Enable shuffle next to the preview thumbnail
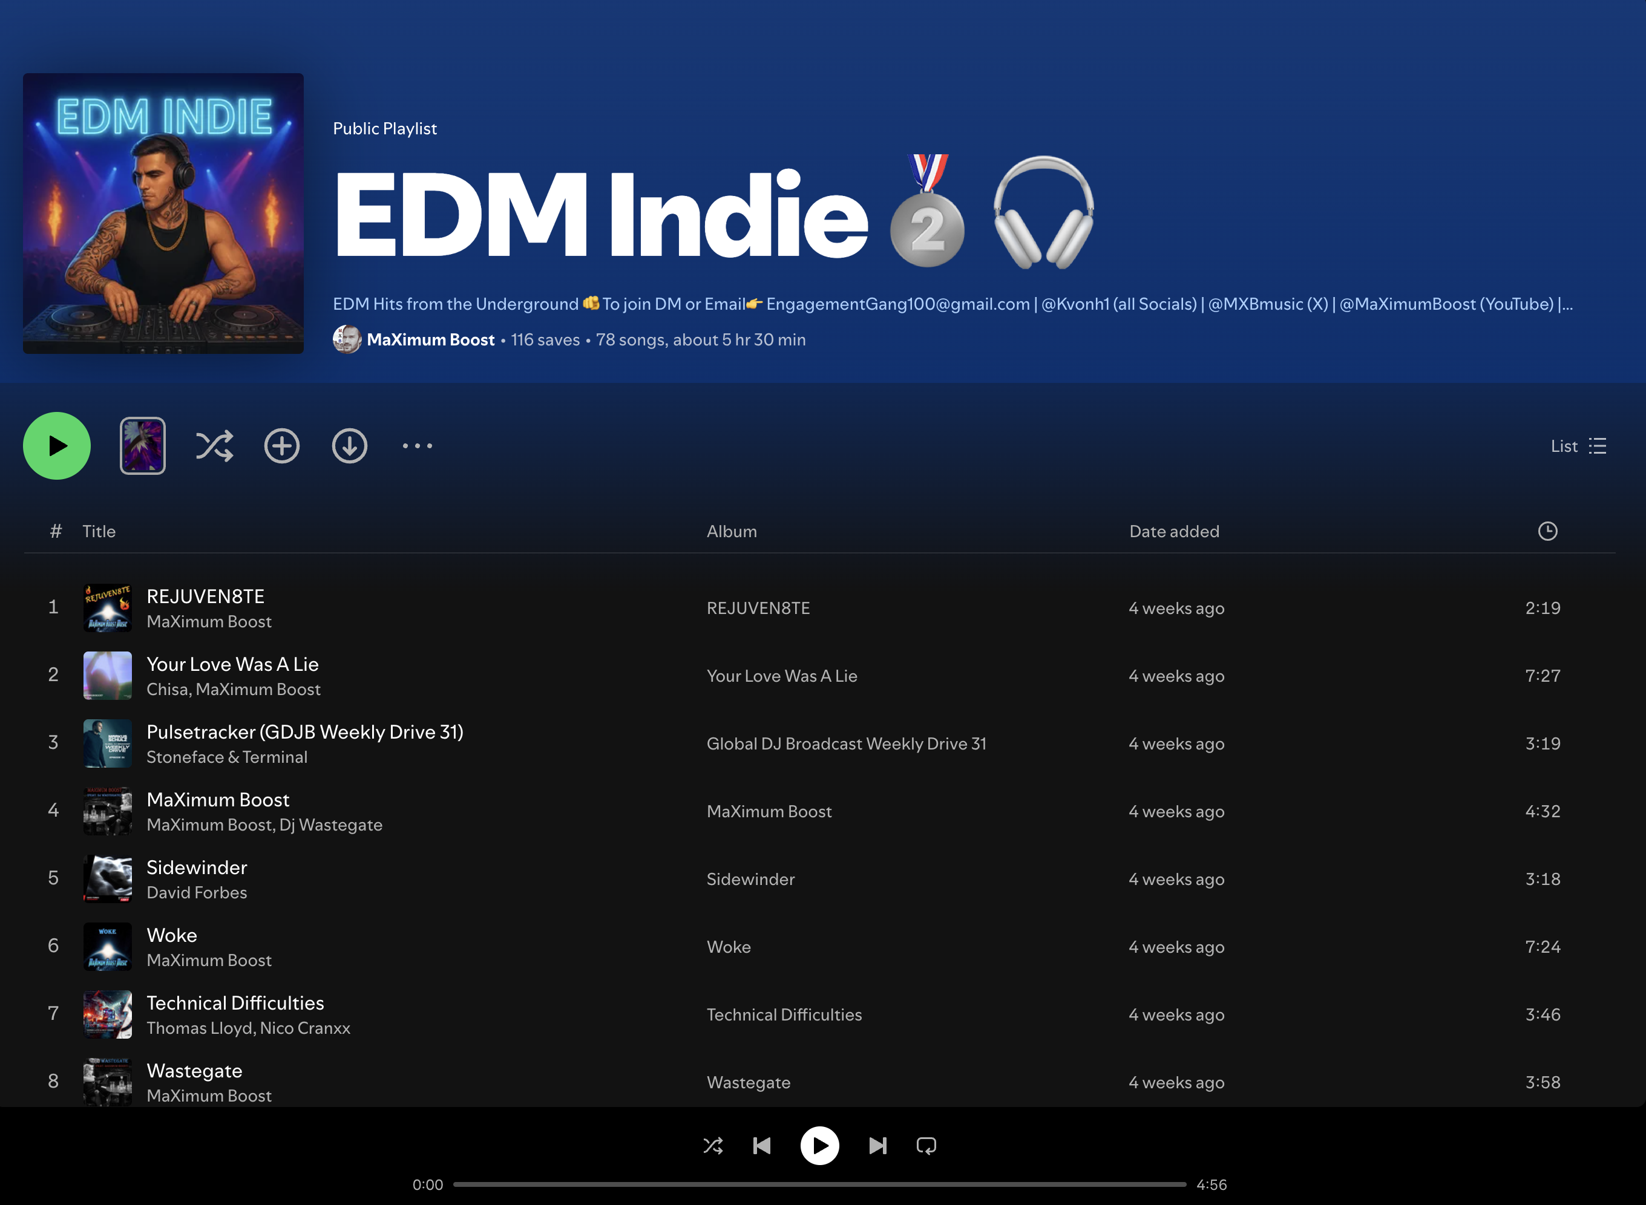 point(214,446)
